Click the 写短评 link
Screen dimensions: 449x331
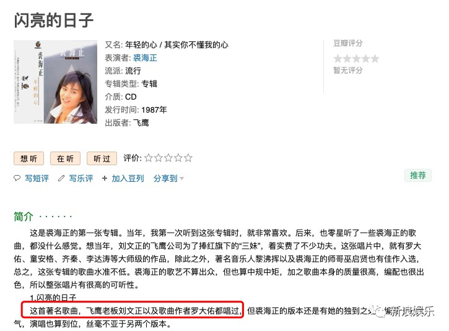37,178
